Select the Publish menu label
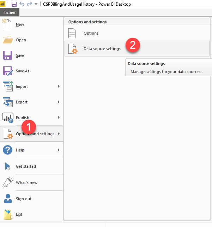Image resolution: width=212 pixels, height=227 pixels. click(x=23, y=118)
